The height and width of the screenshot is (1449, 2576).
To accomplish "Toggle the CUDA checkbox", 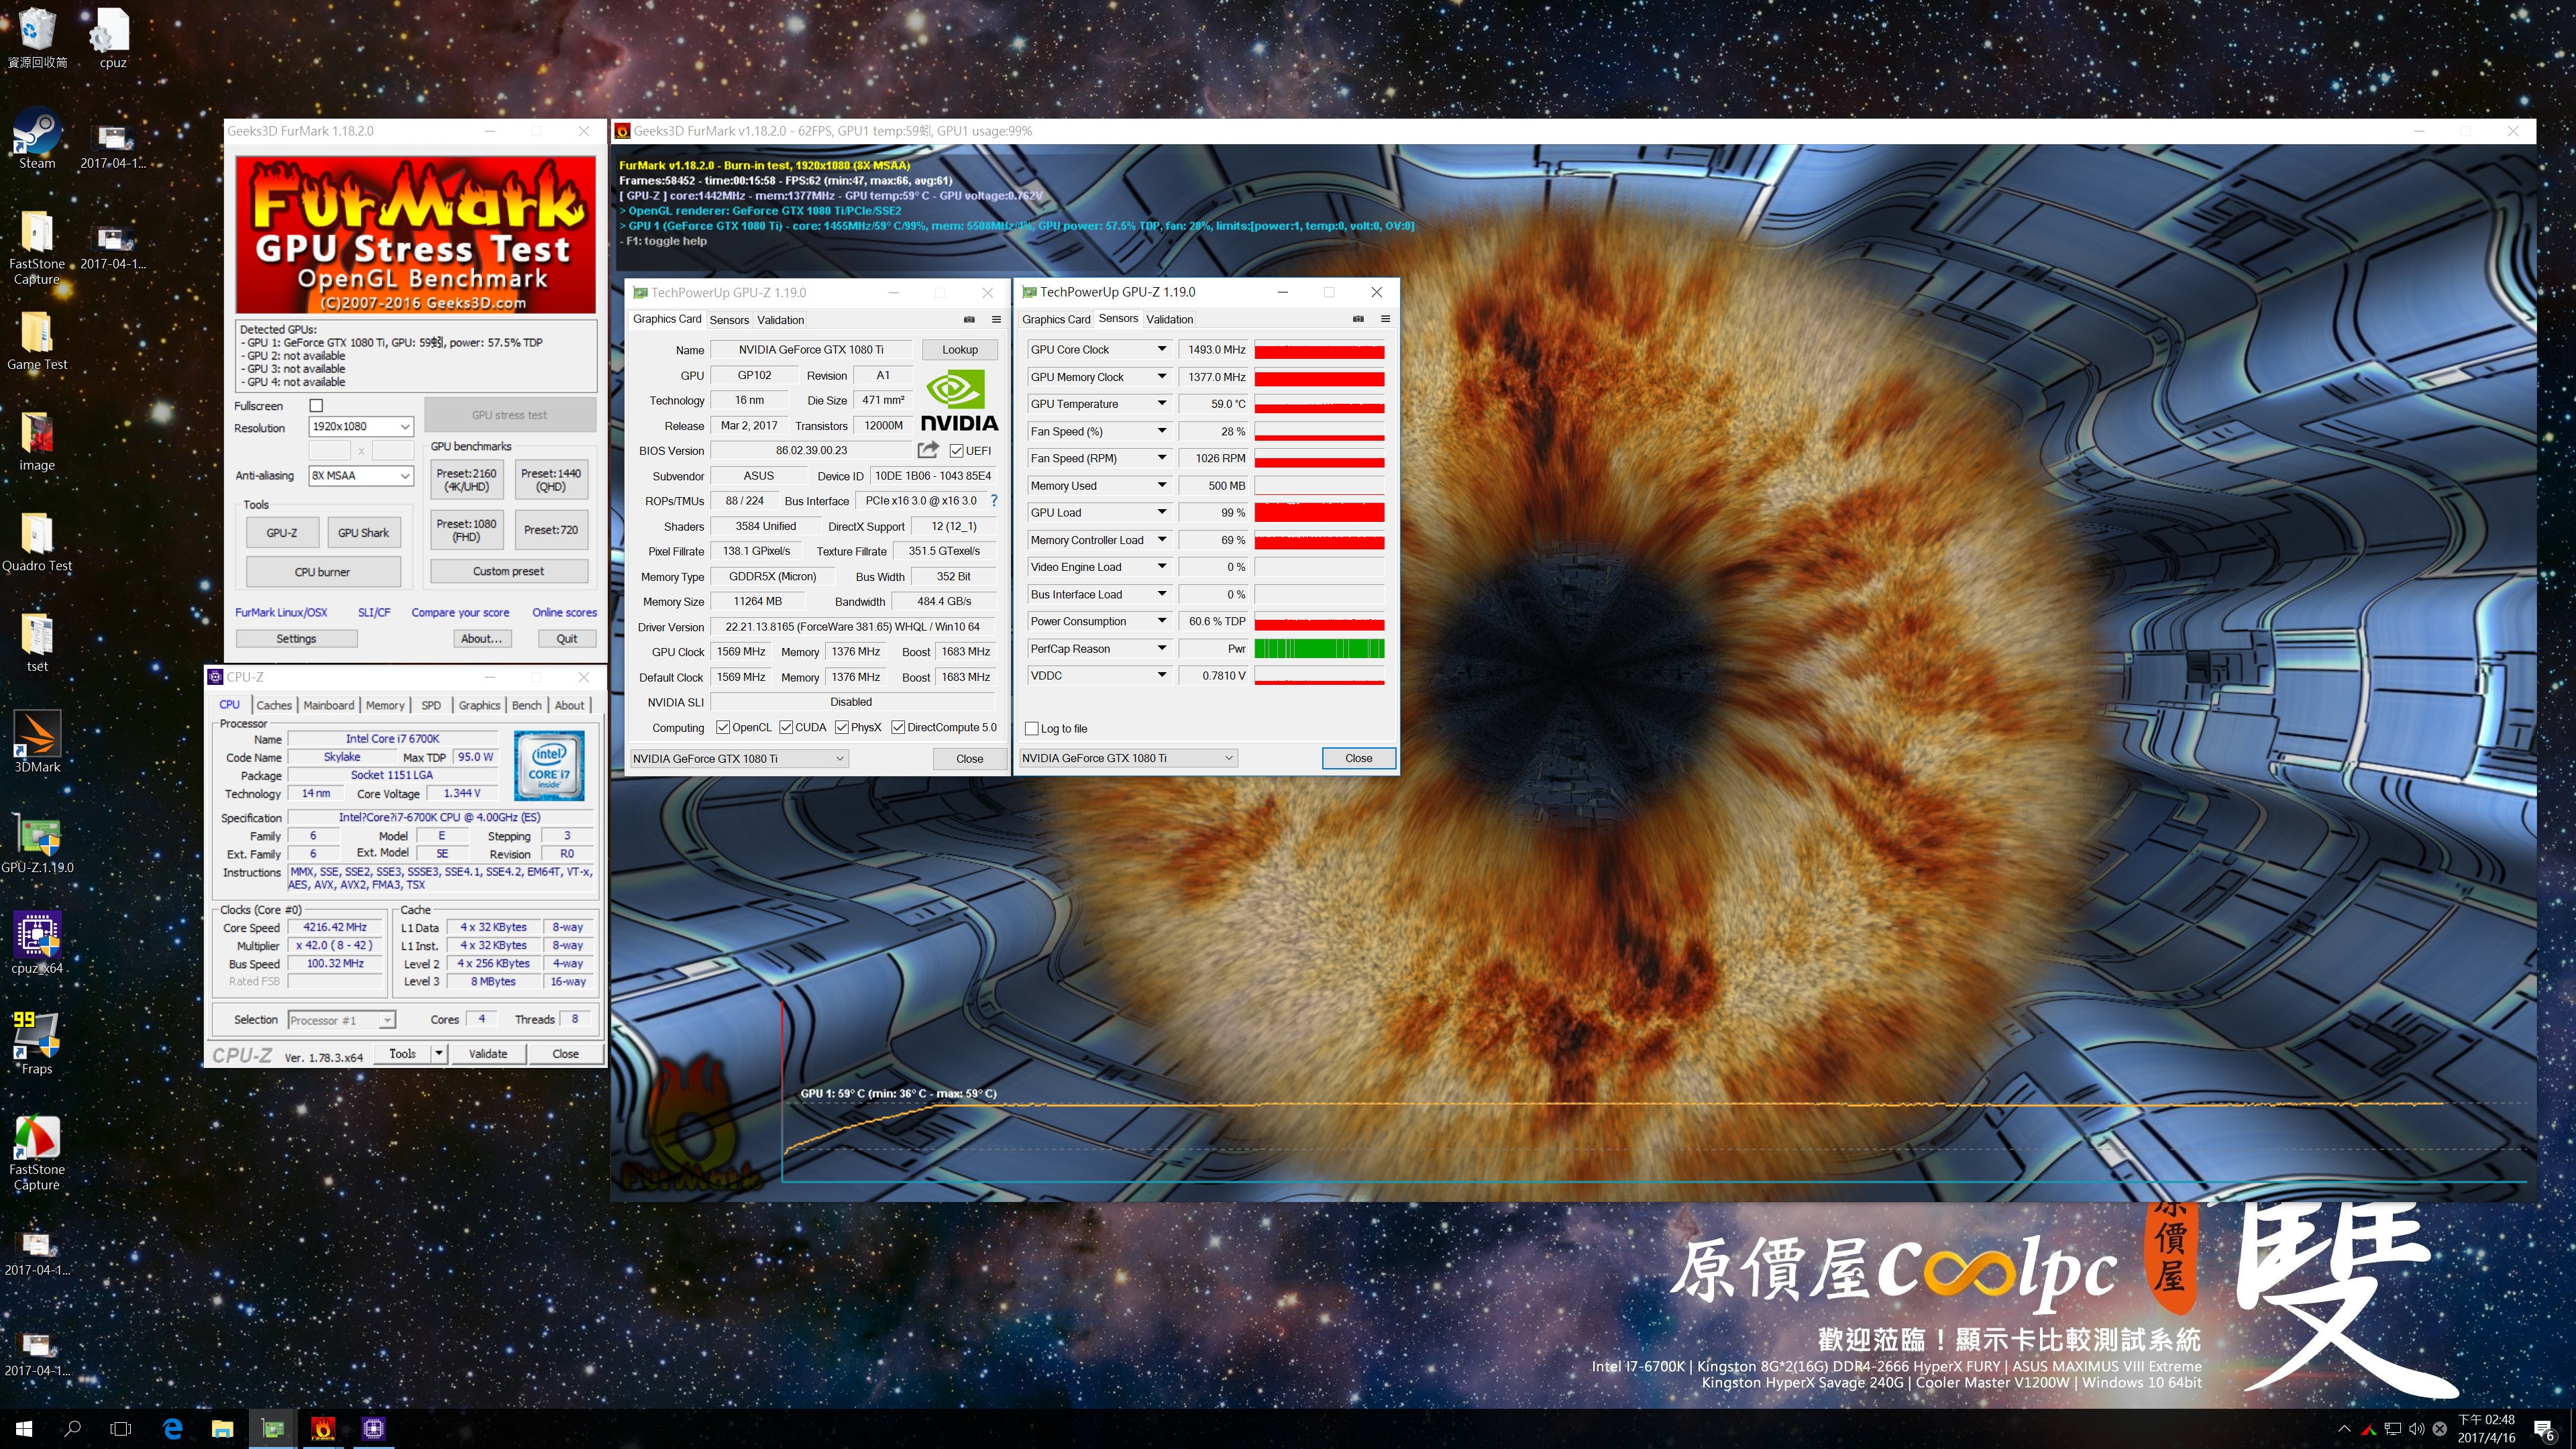I will pos(785,727).
